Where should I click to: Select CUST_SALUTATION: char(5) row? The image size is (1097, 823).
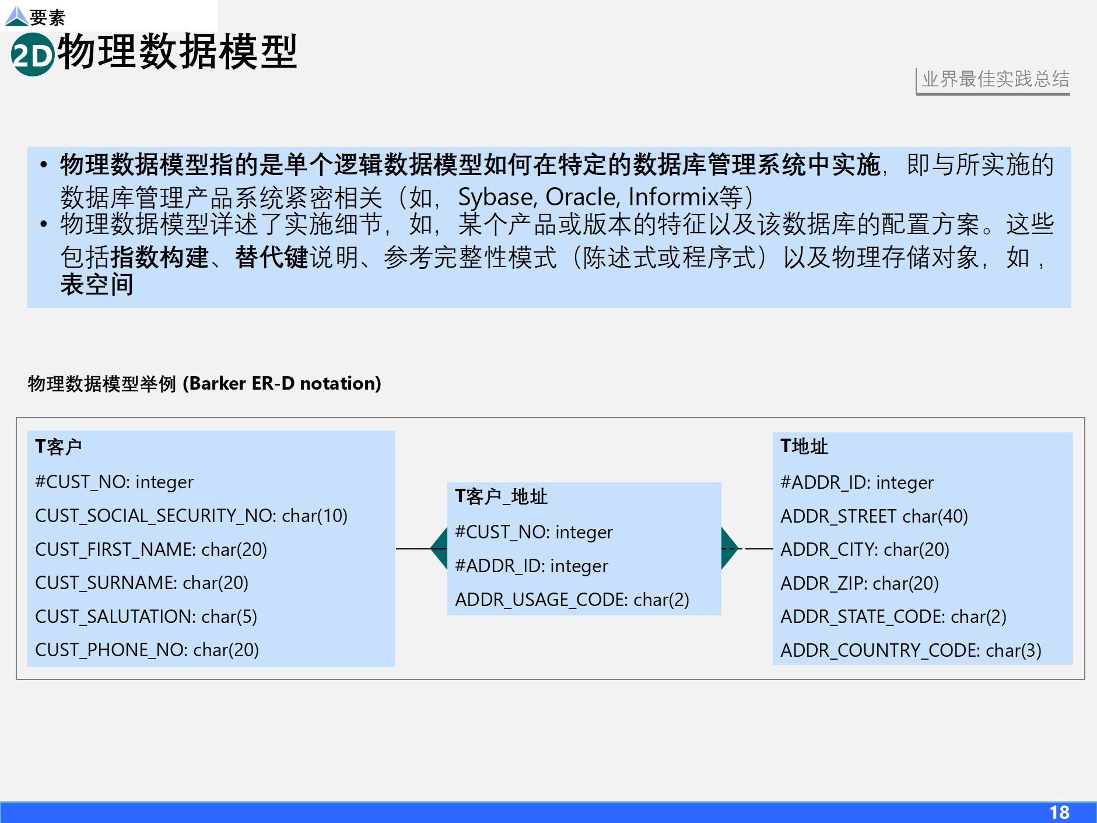146,617
